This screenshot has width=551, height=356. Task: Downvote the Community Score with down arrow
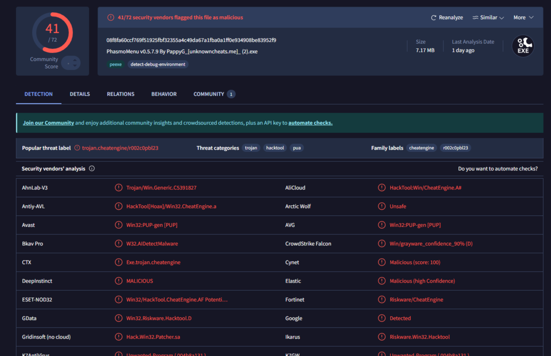click(x=75, y=66)
